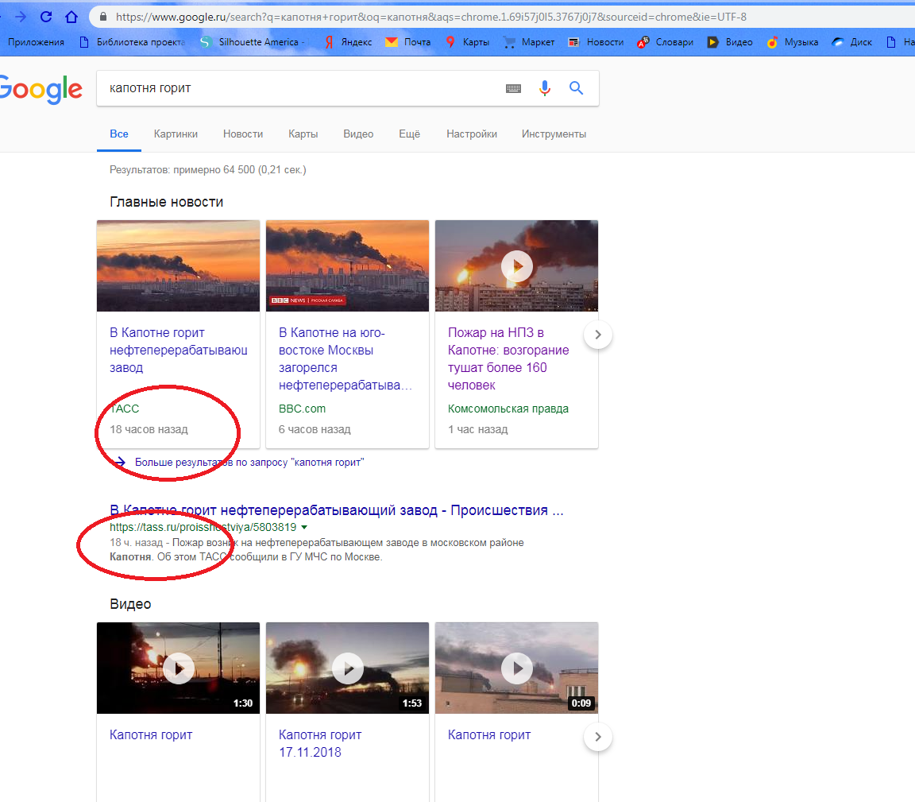Click the Комсомольская правда source label

[x=508, y=409]
